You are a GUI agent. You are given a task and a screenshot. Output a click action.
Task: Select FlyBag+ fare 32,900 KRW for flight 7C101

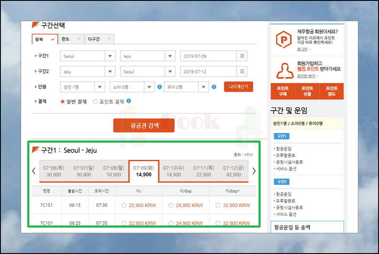click(x=218, y=223)
